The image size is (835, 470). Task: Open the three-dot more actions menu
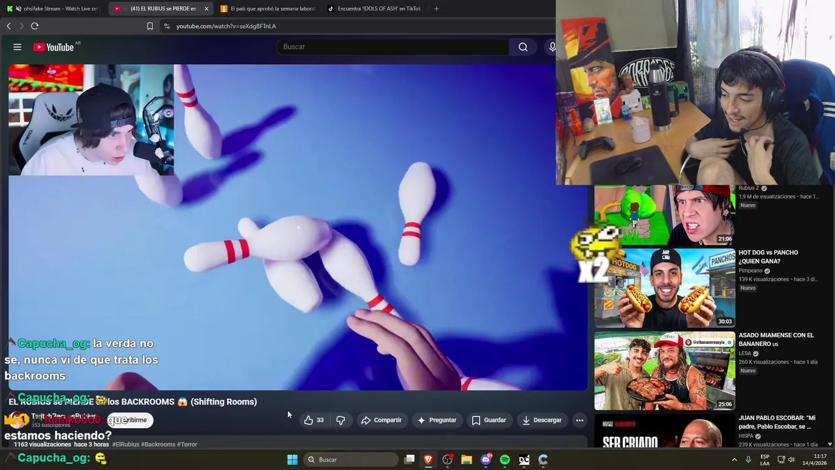pyautogui.click(x=579, y=420)
